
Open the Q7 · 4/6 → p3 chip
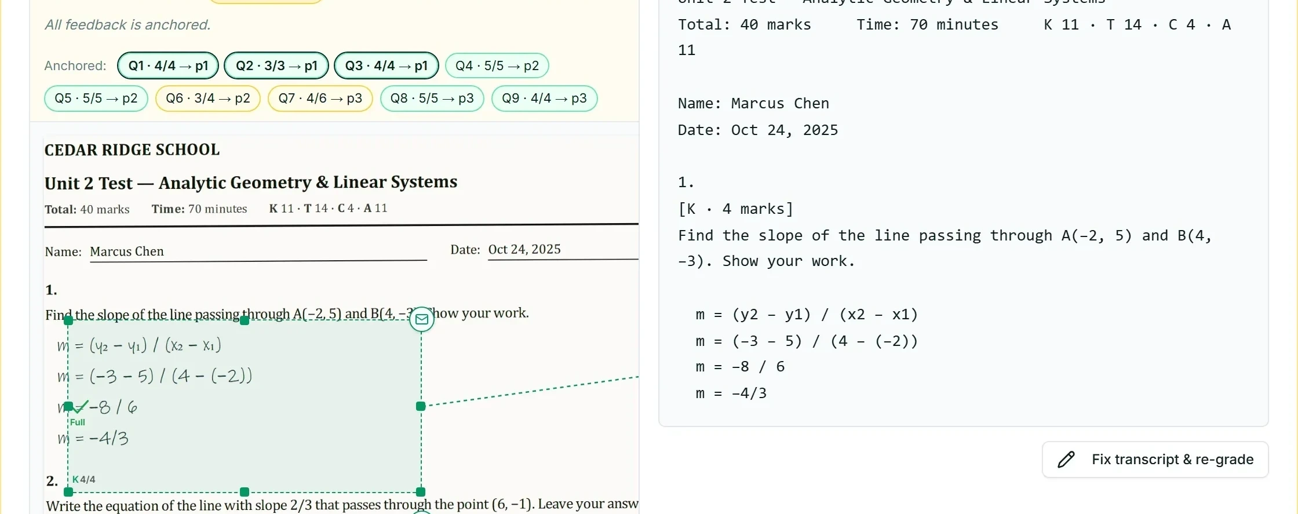tap(320, 99)
